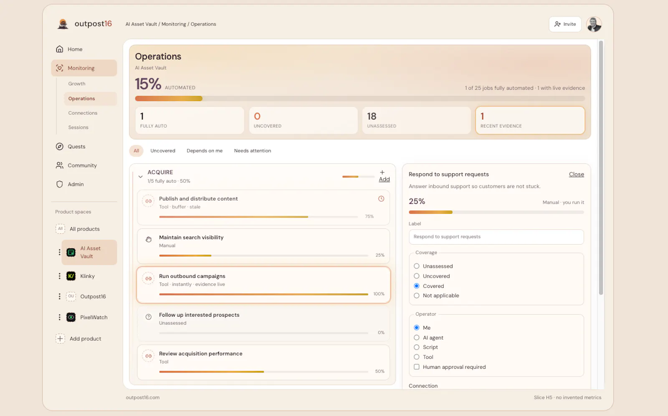The height and width of the screenshot is (416, 668).
Task: Select the Covered coverage radio
Action: [416, 286]
